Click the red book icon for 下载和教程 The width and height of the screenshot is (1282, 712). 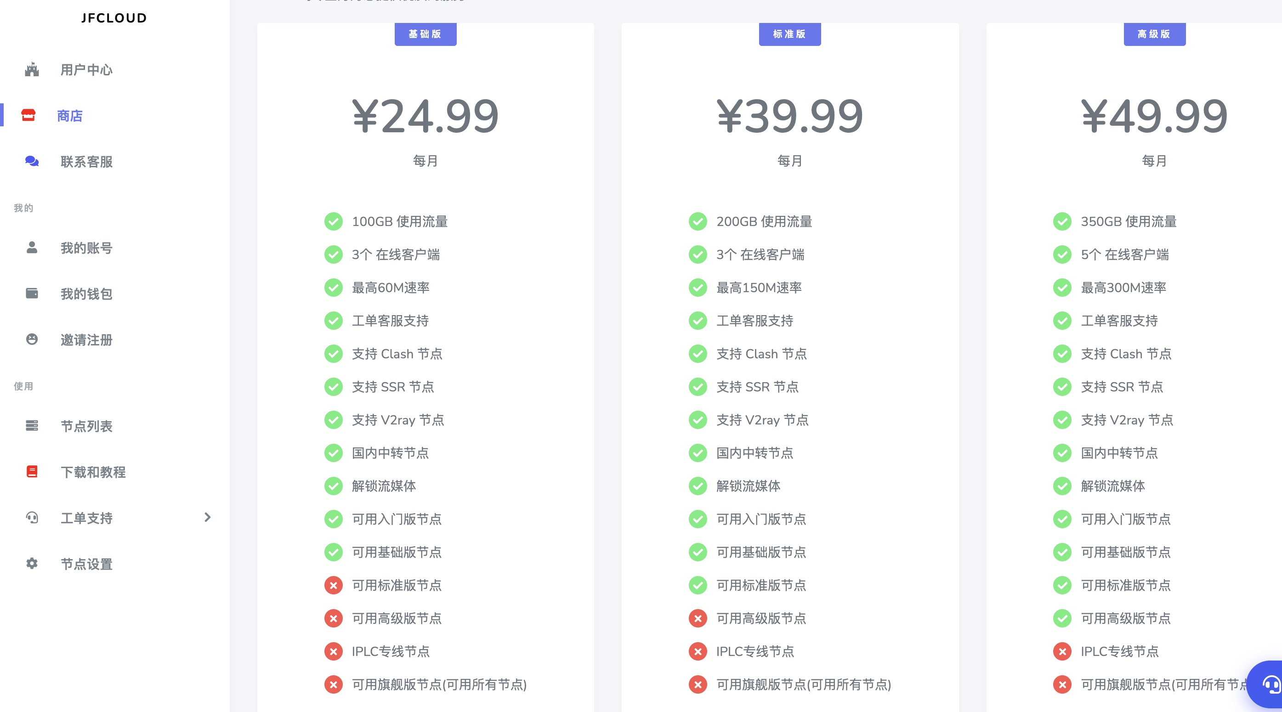point(32,471)
